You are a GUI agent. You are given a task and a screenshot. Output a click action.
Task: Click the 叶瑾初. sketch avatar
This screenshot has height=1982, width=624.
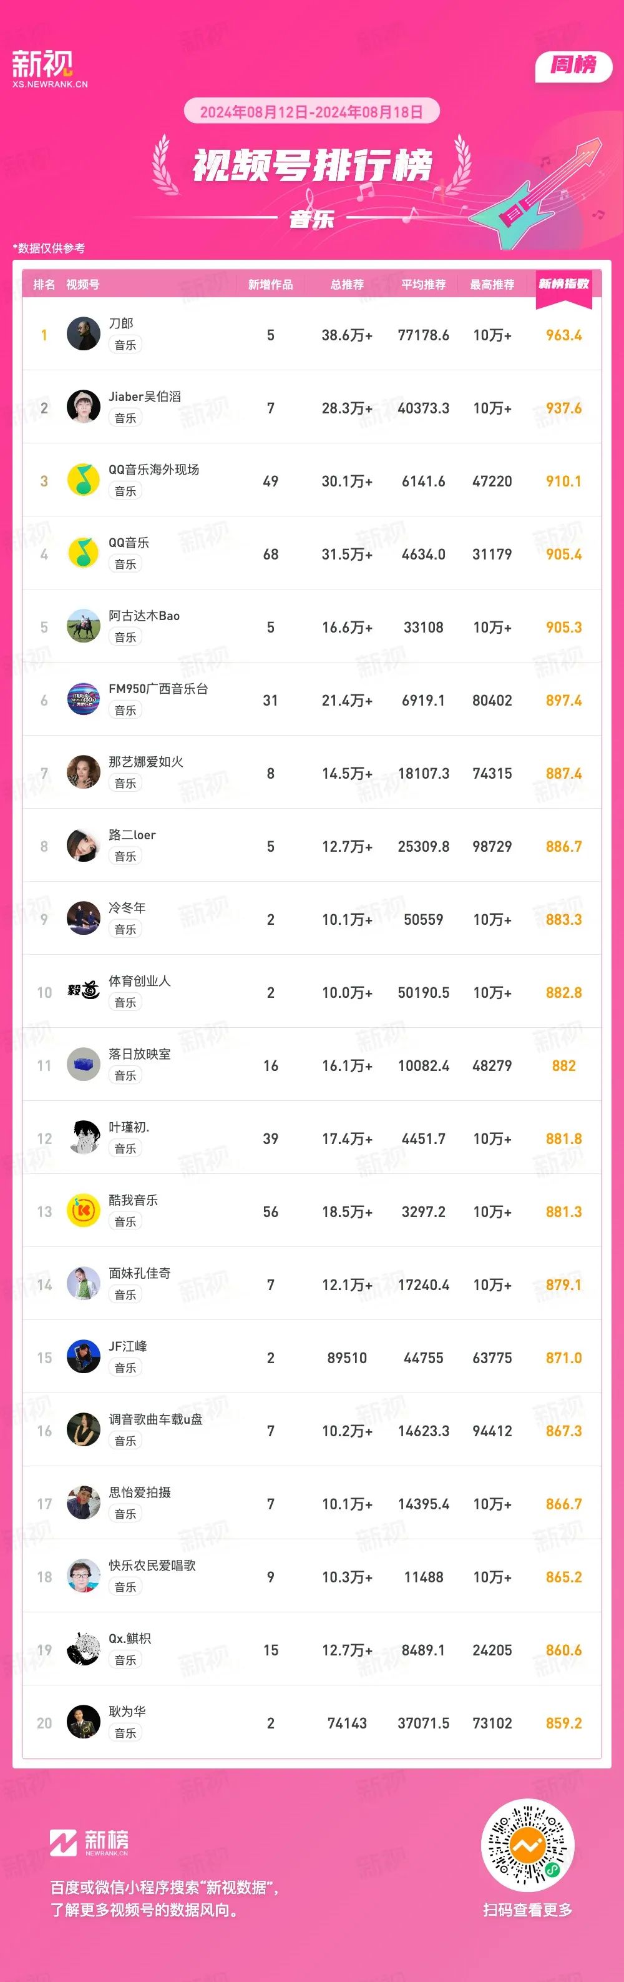coord(83,1137)
